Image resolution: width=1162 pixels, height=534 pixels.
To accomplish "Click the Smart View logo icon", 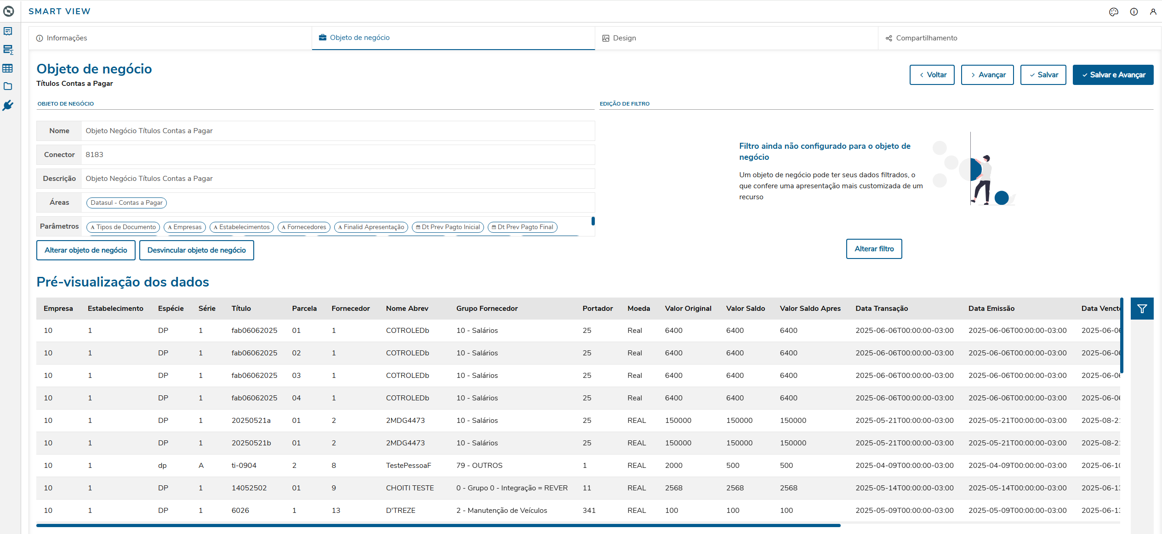I will (9, 11).
